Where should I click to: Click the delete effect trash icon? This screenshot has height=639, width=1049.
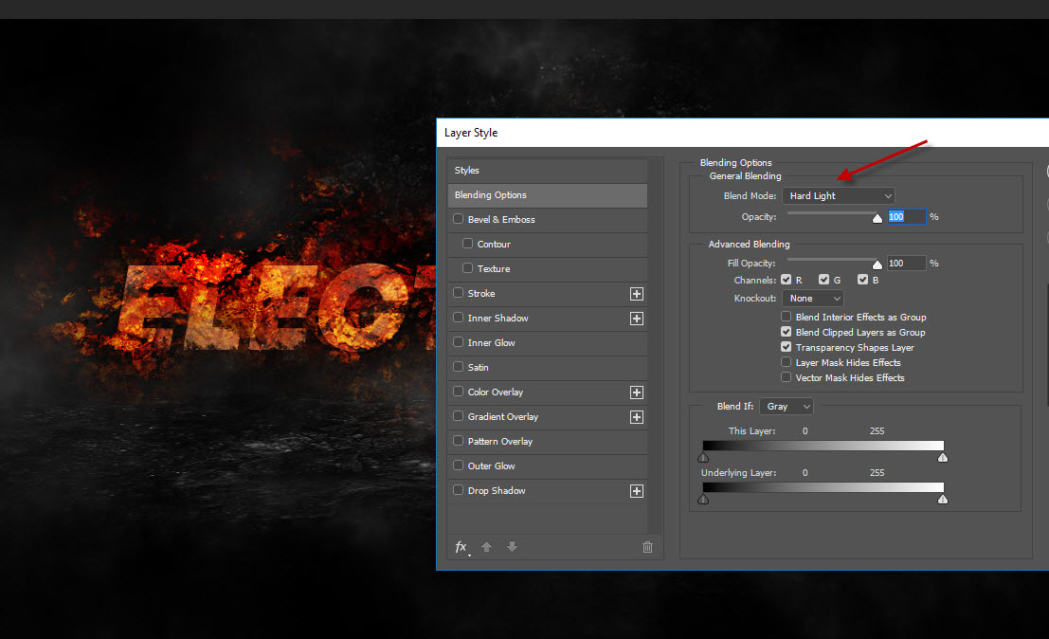tap(647, 547)
